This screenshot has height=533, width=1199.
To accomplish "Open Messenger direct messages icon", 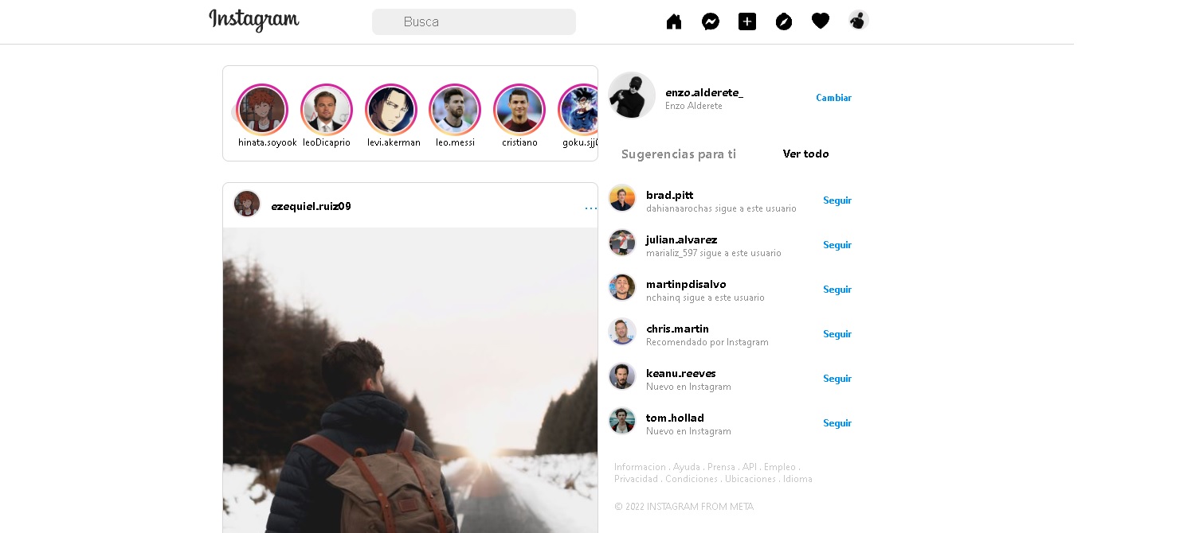I will (711, 21).
